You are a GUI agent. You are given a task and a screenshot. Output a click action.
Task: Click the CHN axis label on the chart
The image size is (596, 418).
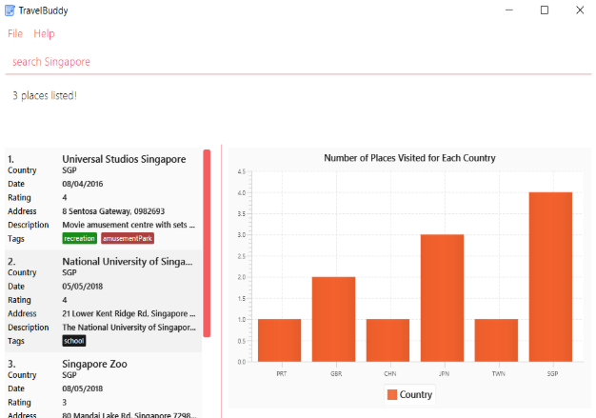point(390,374)
